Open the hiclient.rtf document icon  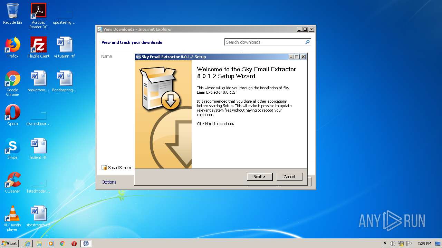click(38, 149)
